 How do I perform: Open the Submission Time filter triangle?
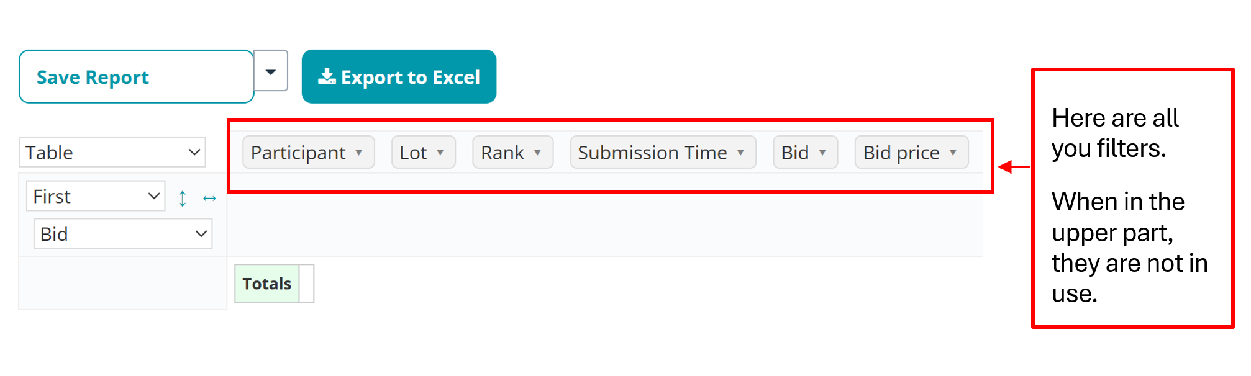(740, 153)
